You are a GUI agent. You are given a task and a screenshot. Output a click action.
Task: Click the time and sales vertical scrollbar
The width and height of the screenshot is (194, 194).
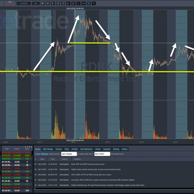[32, 153]
